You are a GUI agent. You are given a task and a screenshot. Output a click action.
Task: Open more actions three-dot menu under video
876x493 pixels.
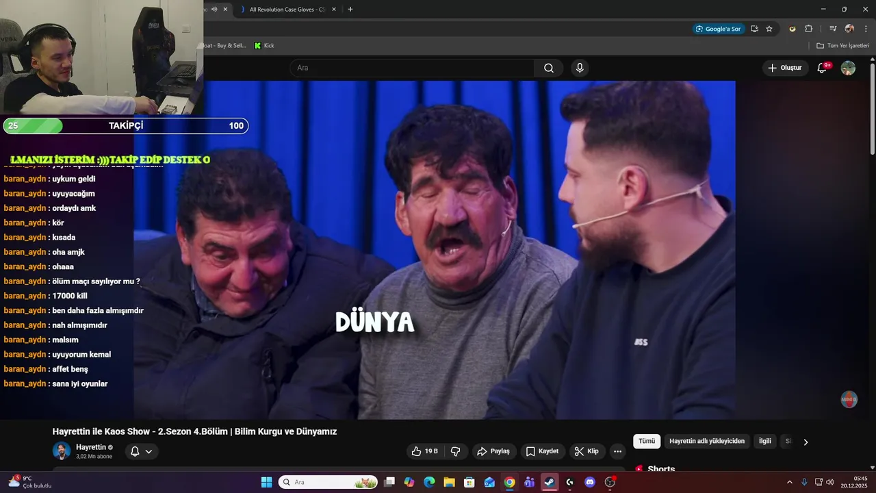618,451
